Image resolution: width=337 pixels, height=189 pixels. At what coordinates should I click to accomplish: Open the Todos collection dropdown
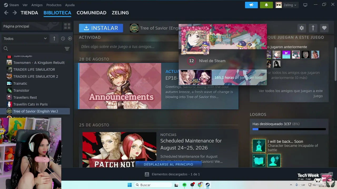[25, 39]
